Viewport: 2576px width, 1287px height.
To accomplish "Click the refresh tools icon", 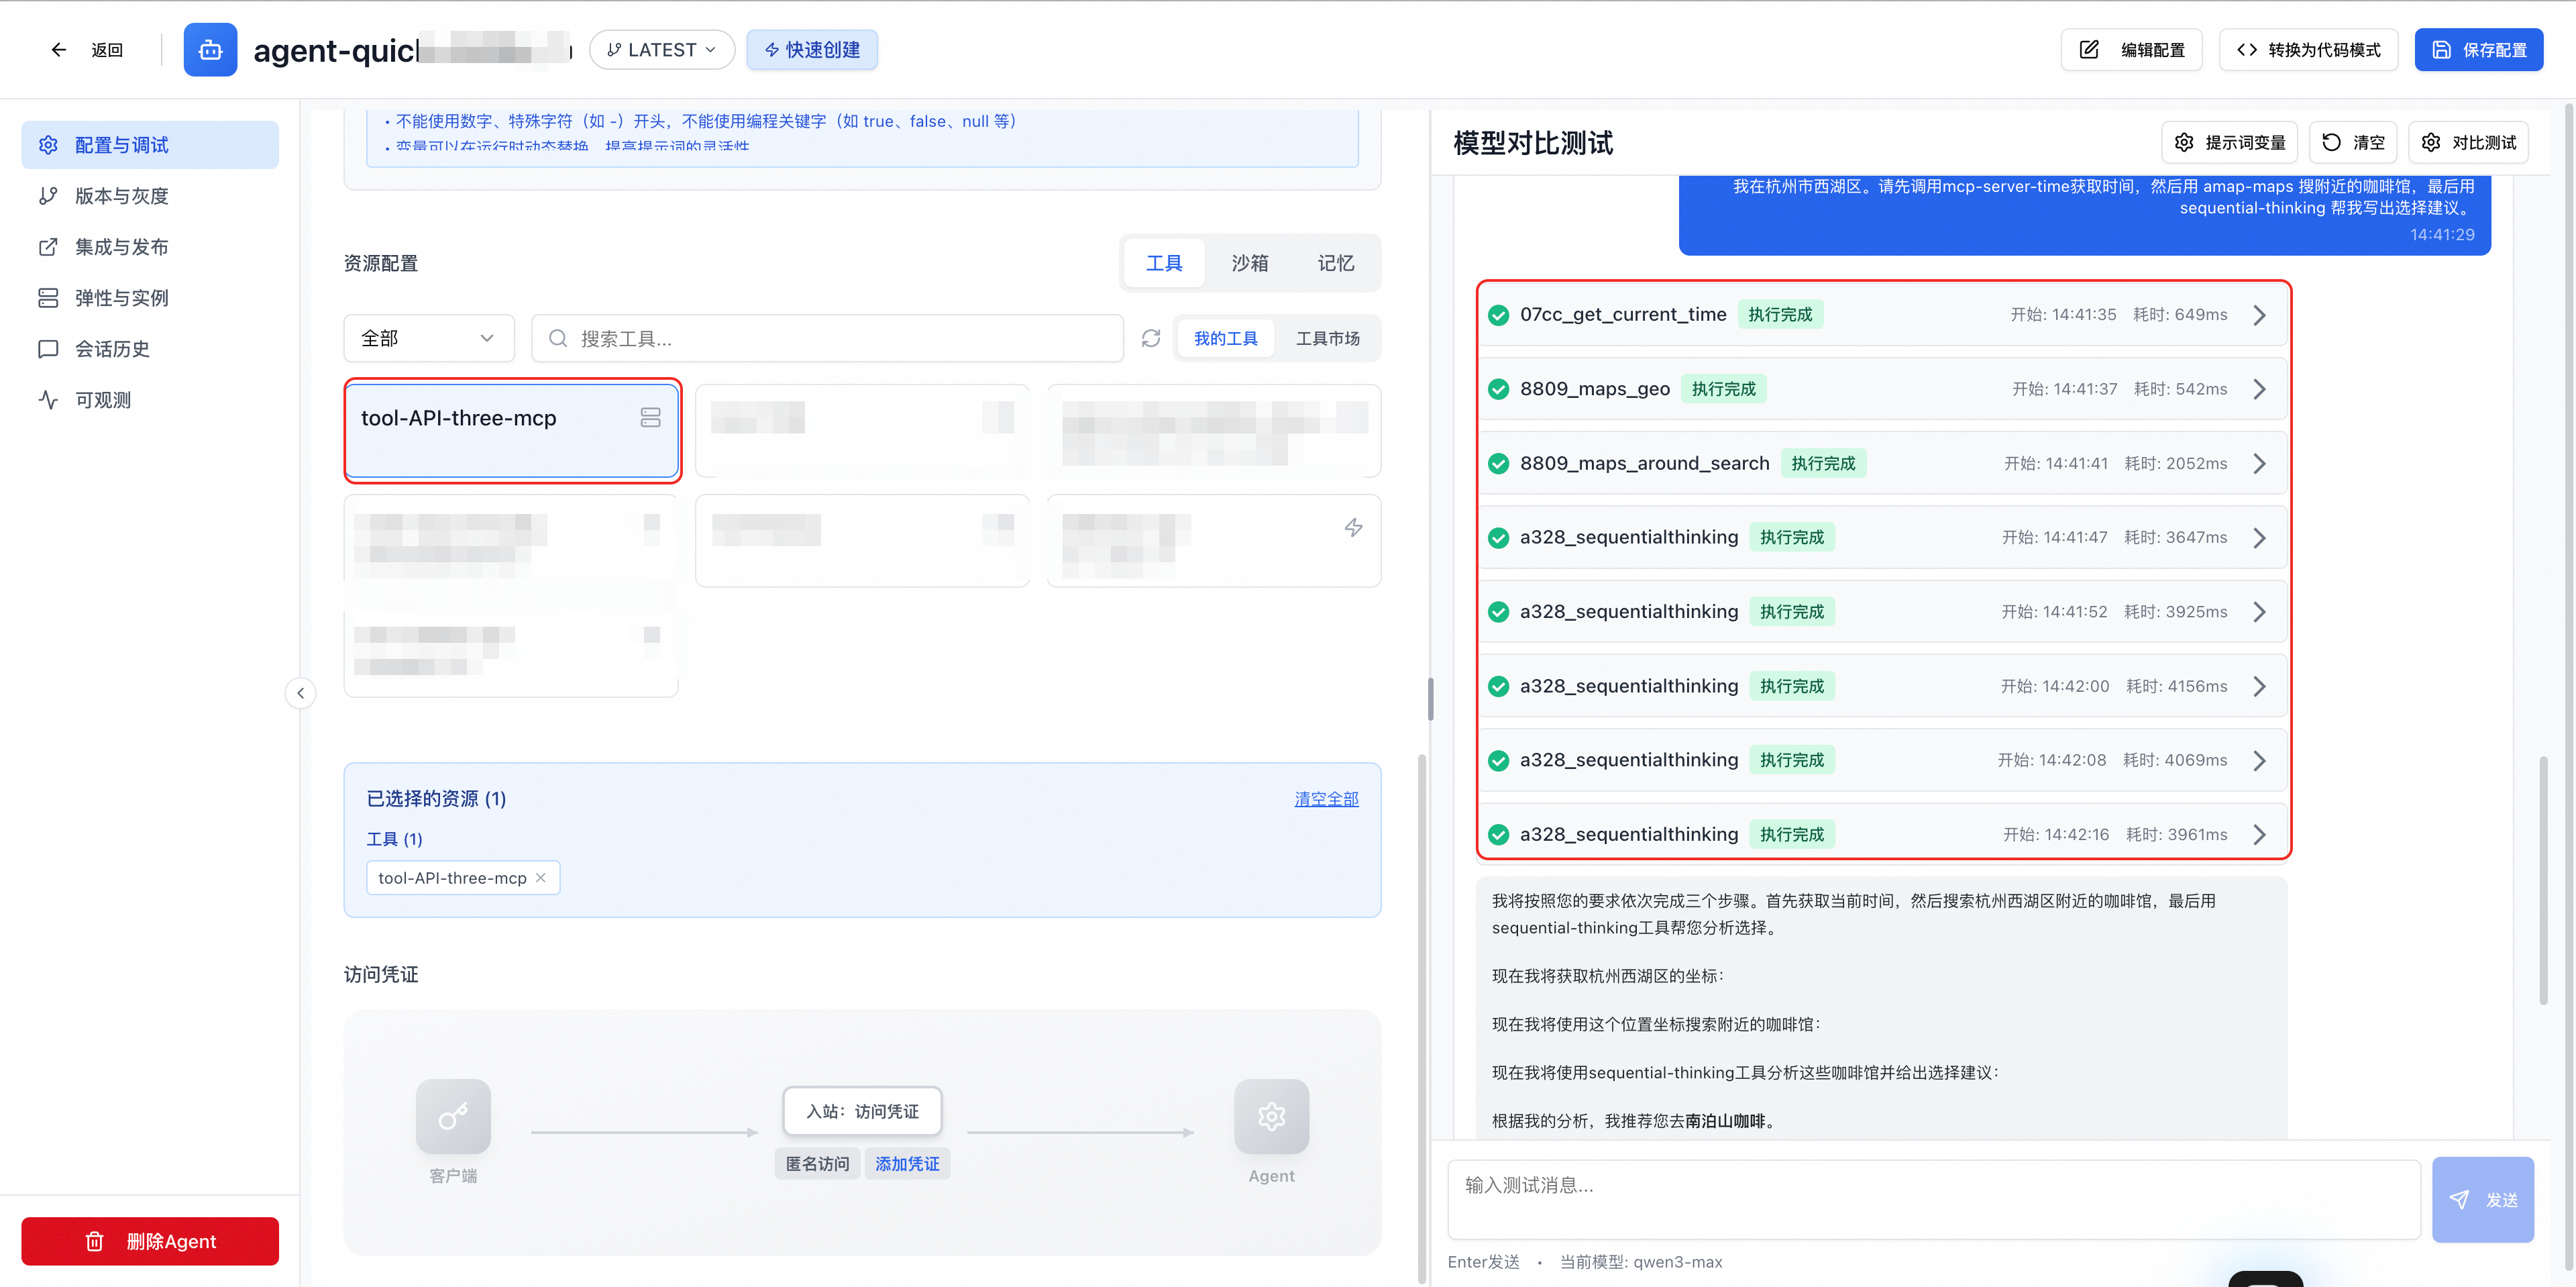I will pyautogui.click(x=1151, y=339).
